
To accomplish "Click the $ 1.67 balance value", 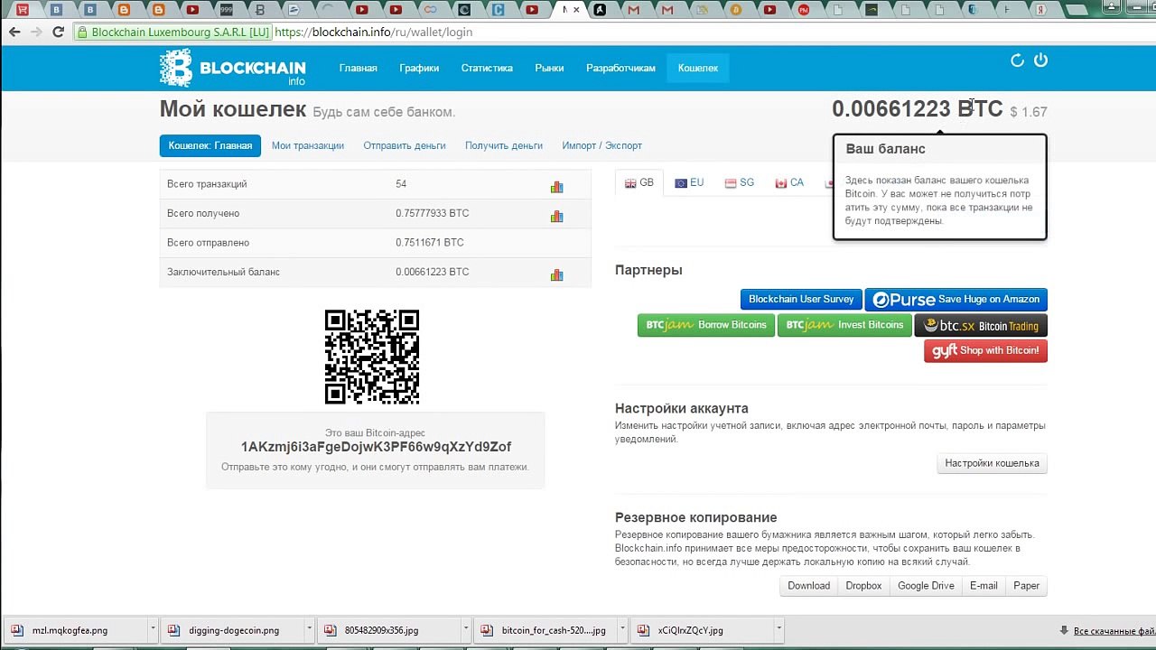I will click(x=1029, y=112).
